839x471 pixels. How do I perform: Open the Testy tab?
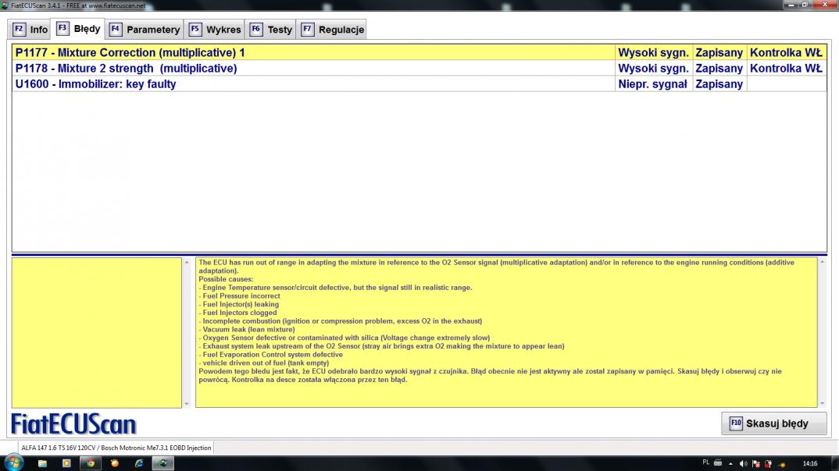pyautogui.click(x=271, y=30)
